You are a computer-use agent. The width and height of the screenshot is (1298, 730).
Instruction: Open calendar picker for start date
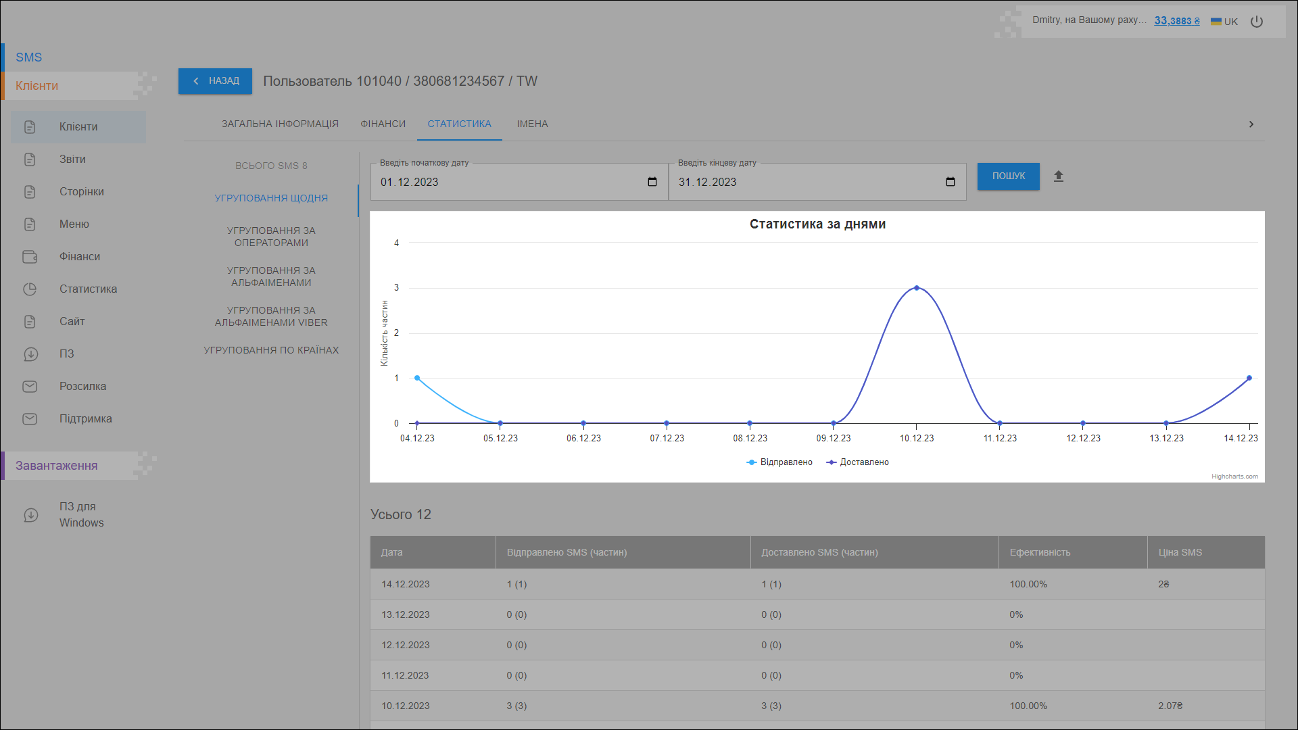click(x=652, y=182)
